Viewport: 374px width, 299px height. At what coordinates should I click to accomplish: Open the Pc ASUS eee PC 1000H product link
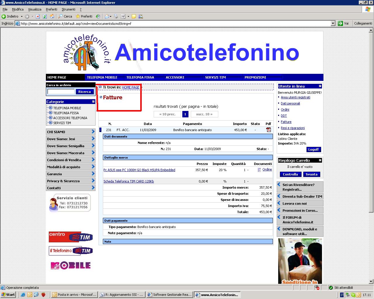tap(139, 170)
